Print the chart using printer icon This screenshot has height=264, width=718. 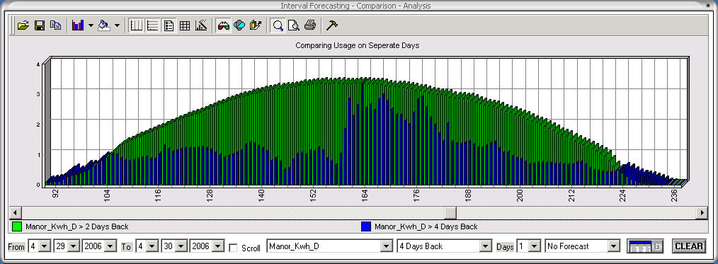(x=310, y=25)
